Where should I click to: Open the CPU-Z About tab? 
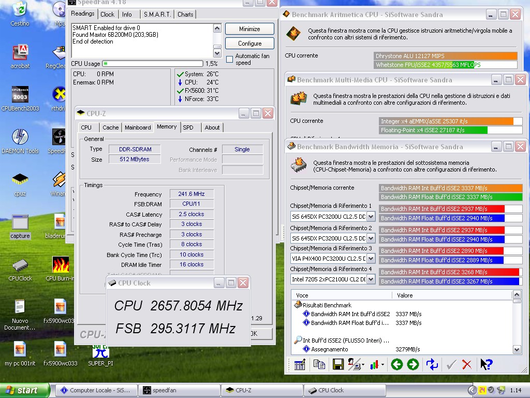point(212,127)
